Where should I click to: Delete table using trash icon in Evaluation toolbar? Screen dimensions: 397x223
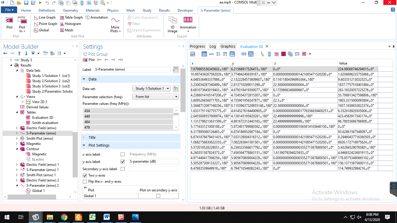269,54
